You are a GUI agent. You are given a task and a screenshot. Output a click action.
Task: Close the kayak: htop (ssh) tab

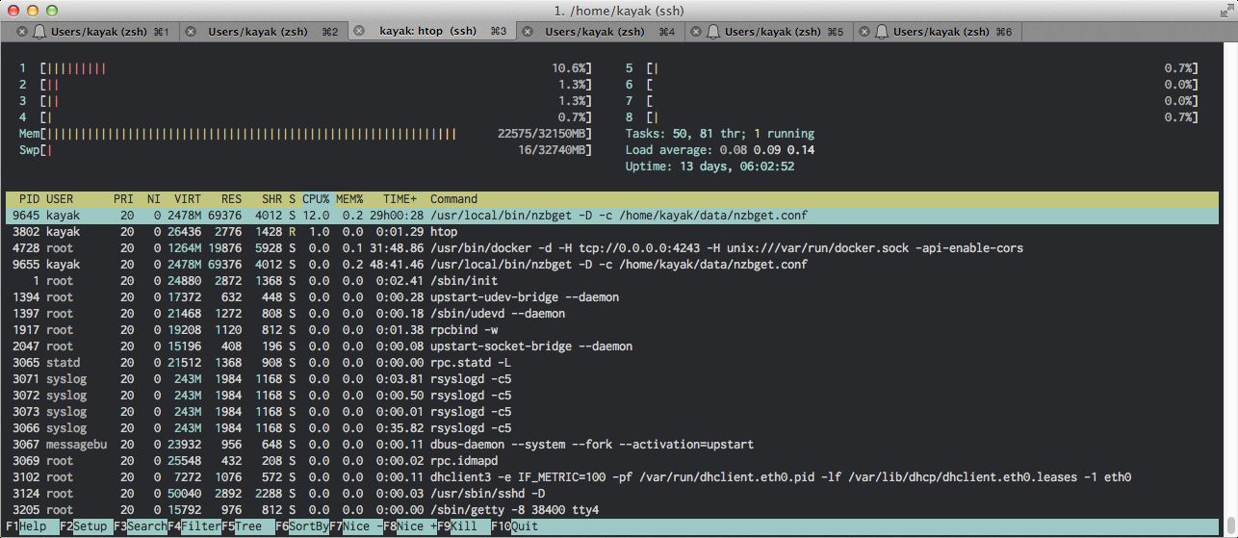[x=359, y=32]
